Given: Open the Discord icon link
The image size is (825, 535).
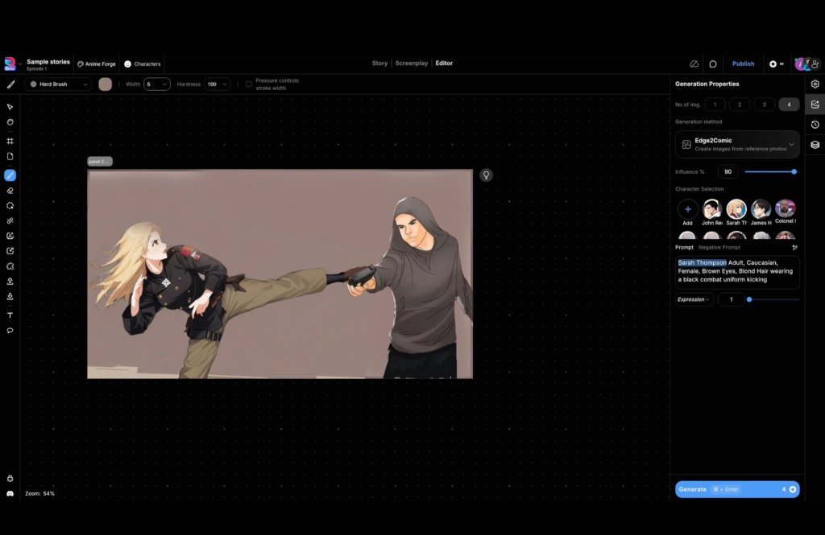Looking at the screenshot, I should [10, 493].
